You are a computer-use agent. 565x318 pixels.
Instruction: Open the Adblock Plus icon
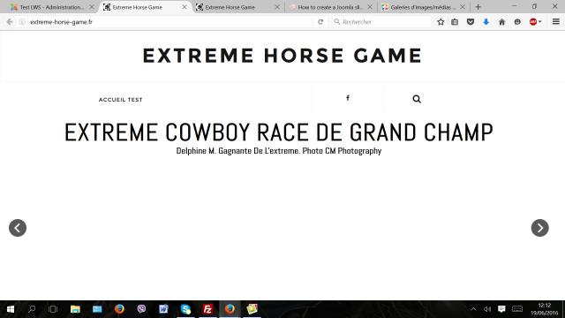pos(533,22)
